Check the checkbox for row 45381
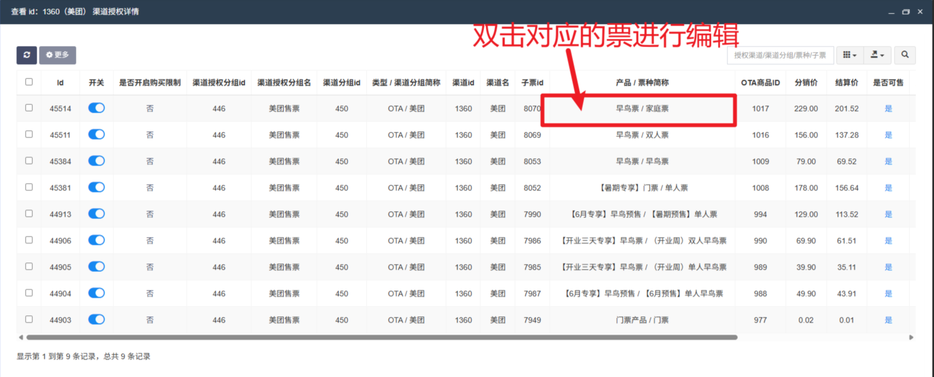 coord(29,187)
